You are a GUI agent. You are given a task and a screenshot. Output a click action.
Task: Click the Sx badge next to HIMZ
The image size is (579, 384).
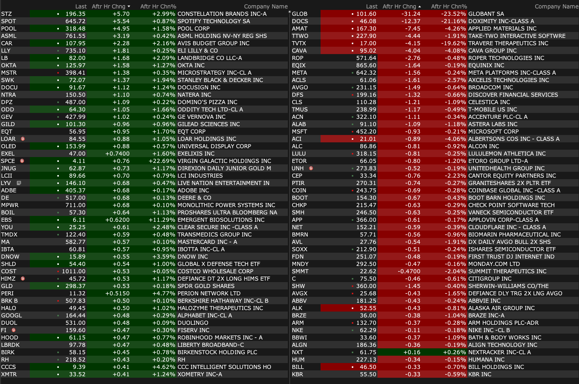[x=23, y=279]
